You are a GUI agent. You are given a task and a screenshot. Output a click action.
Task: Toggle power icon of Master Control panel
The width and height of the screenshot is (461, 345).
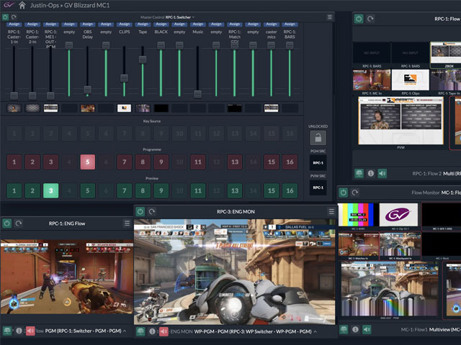[x=5, y=17]
